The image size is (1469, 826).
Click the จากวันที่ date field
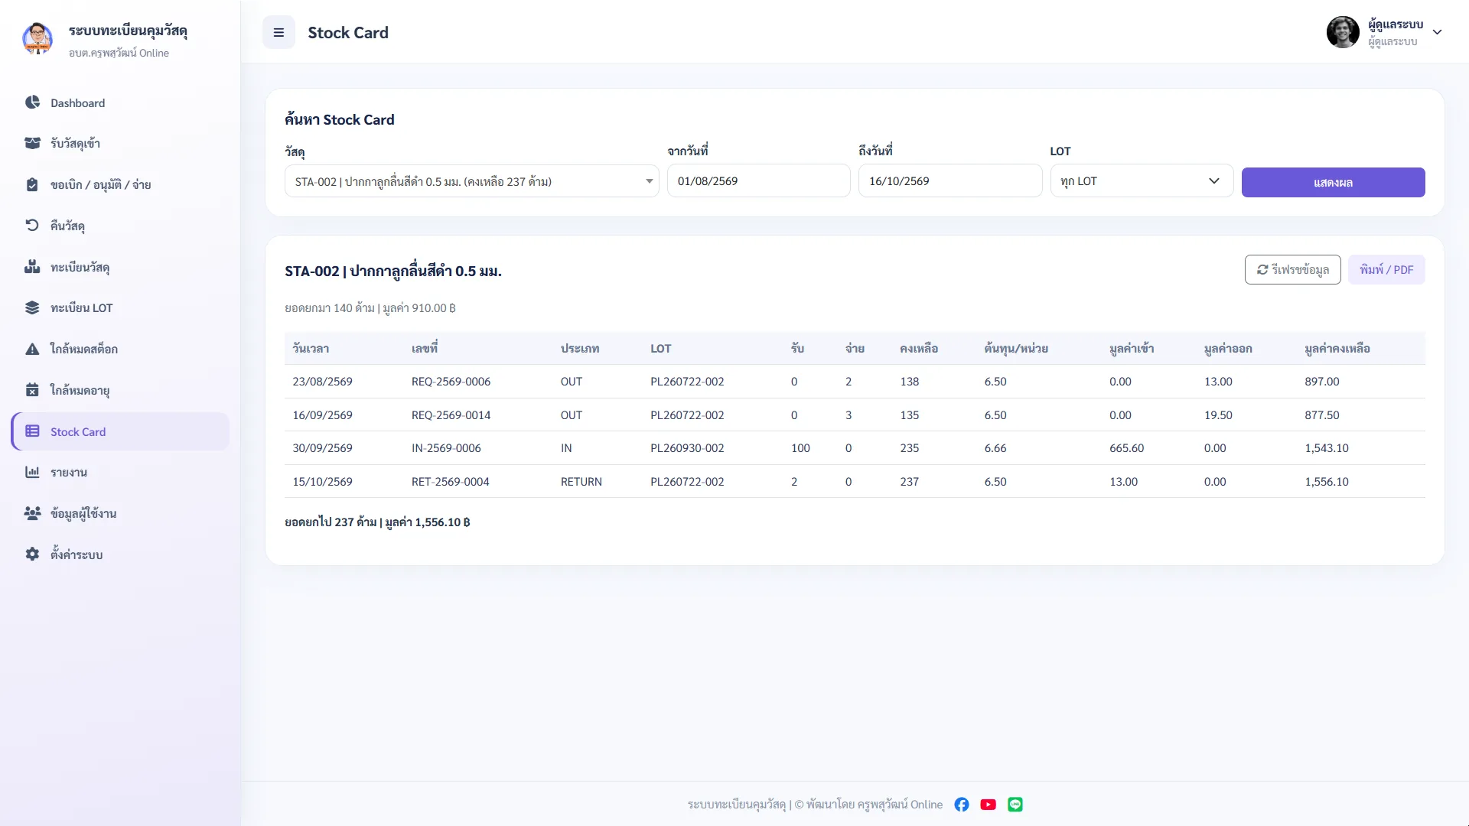[758, 181]
